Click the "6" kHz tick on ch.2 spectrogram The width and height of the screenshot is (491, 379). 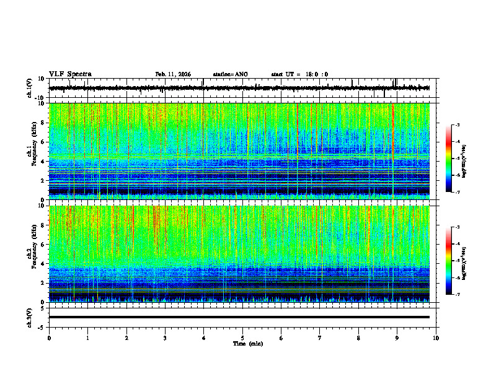point(43,245)
